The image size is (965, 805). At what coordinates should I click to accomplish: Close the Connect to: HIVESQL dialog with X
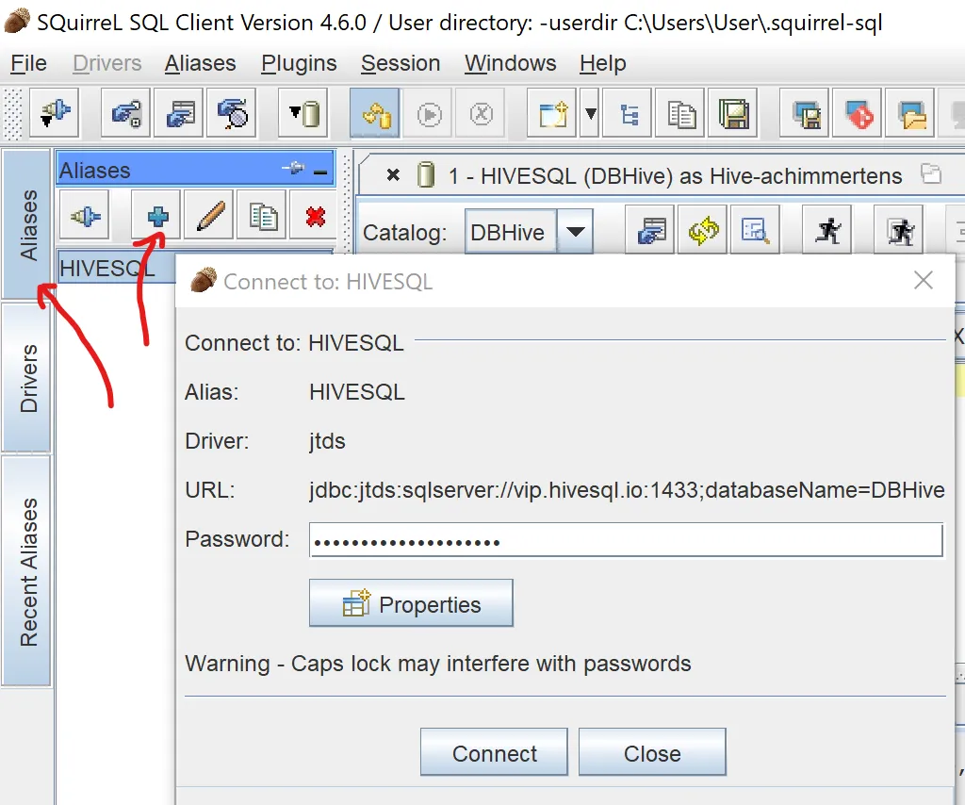[924, 280]
